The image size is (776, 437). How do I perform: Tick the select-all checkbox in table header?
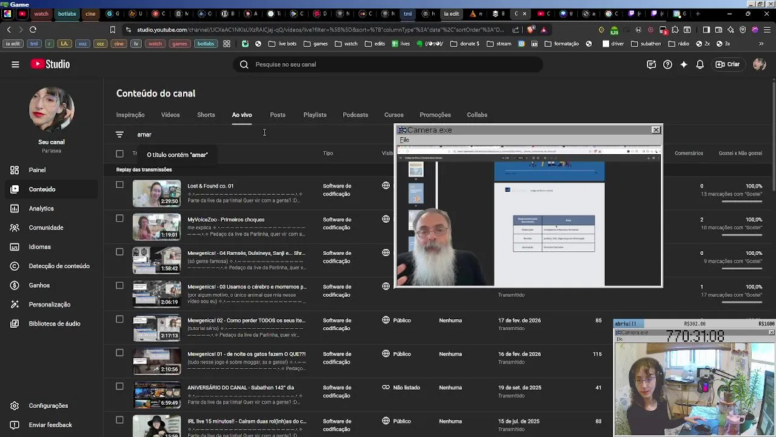(119, 154)
